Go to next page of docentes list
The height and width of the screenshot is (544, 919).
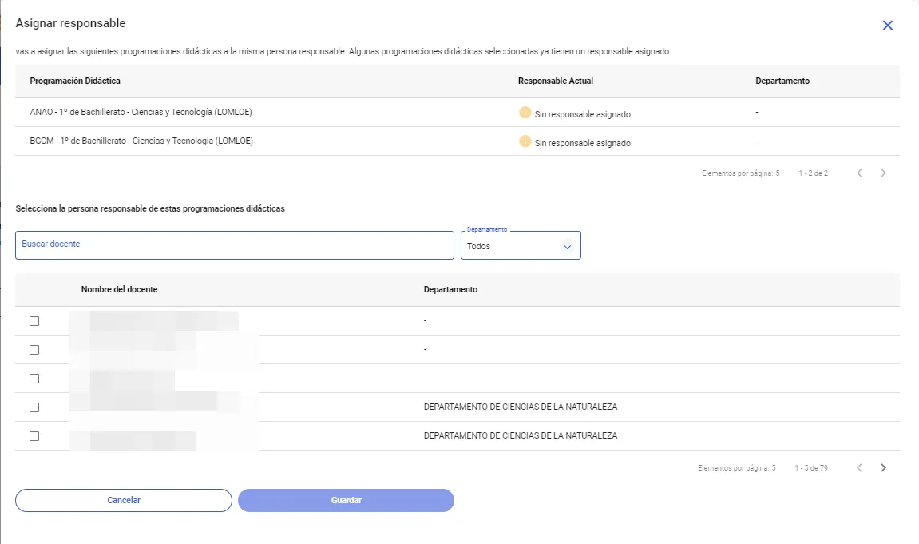click(x=883, y=467)
